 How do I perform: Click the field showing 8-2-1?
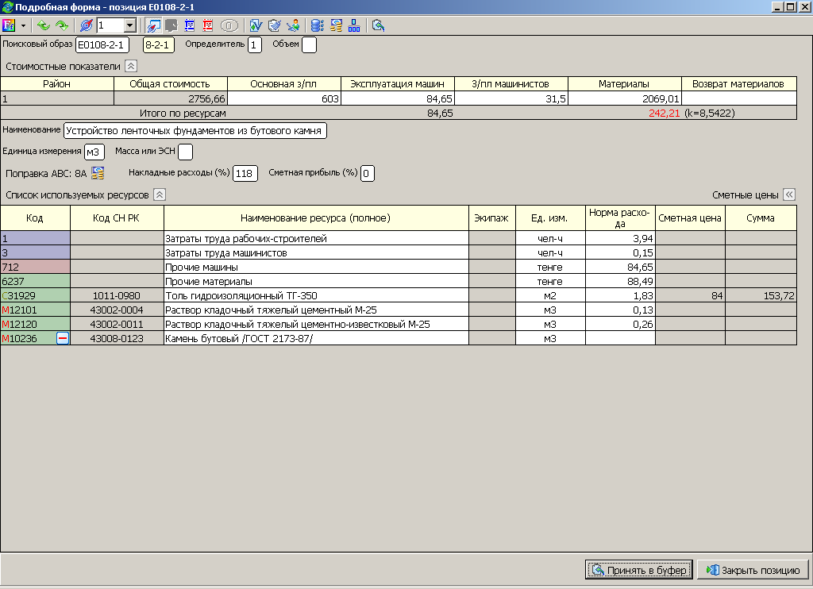159,45
